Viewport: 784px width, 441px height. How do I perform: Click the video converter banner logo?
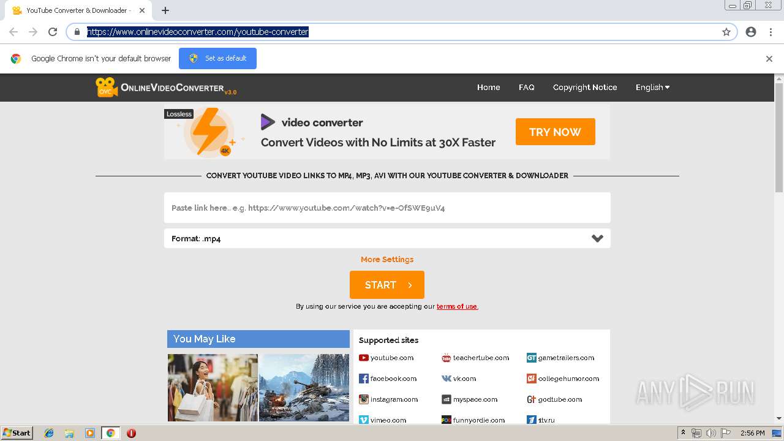(x=268, y=122)
